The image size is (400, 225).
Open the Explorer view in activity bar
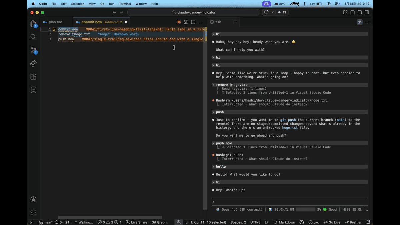click(x=33, y=24)
